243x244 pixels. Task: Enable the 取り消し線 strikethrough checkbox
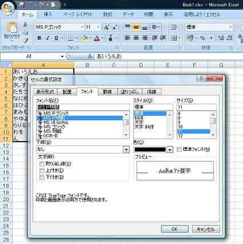click(x=42, y=164)
